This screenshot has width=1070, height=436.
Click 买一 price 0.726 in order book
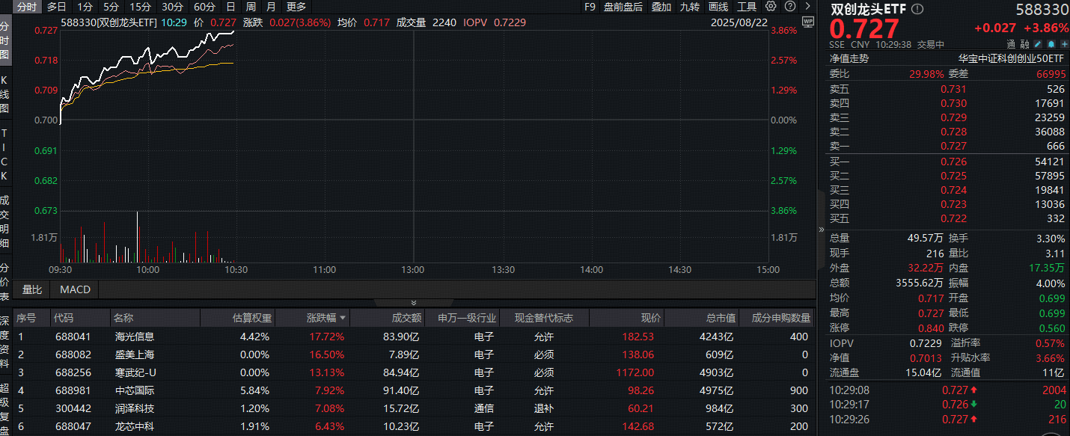click(954, 162)
